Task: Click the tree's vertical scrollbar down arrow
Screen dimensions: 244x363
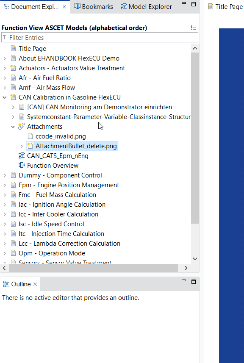Action: click(195, 259)
